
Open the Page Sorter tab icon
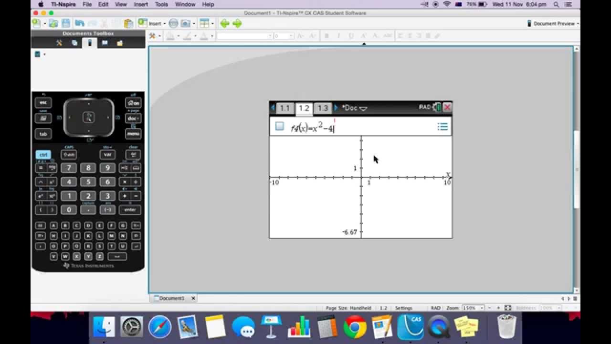(x=74, y=43)
